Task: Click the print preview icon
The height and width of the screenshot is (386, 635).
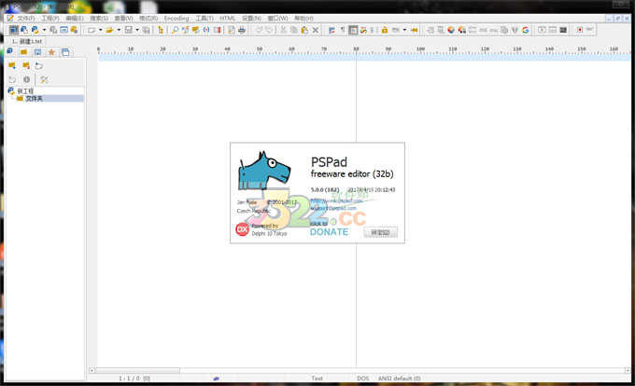Action: click(232, 30)
